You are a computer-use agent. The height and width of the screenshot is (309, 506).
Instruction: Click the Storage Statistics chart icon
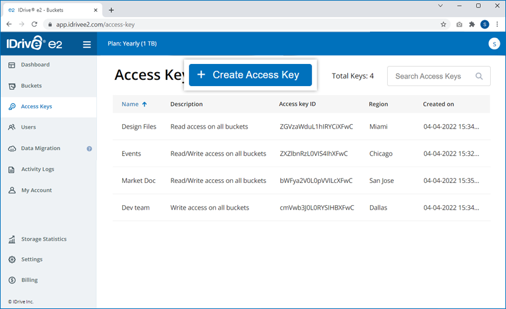tap(12, 239)
